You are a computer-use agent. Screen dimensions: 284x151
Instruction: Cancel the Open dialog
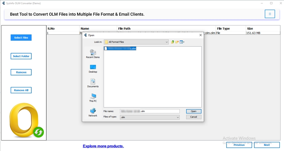coord(194,117)
